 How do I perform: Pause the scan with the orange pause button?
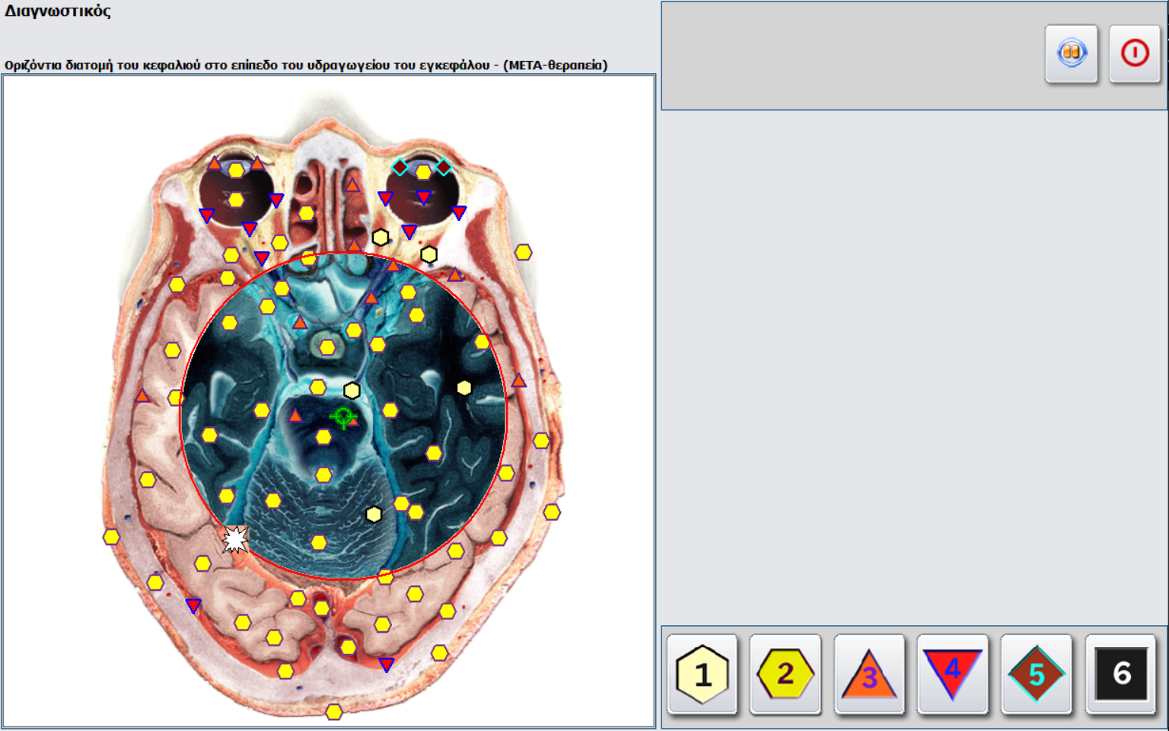coord(1071,53)
